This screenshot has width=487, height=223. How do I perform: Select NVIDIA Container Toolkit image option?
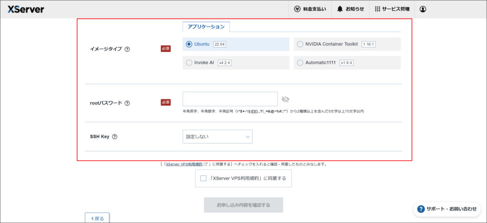point(300,44)
